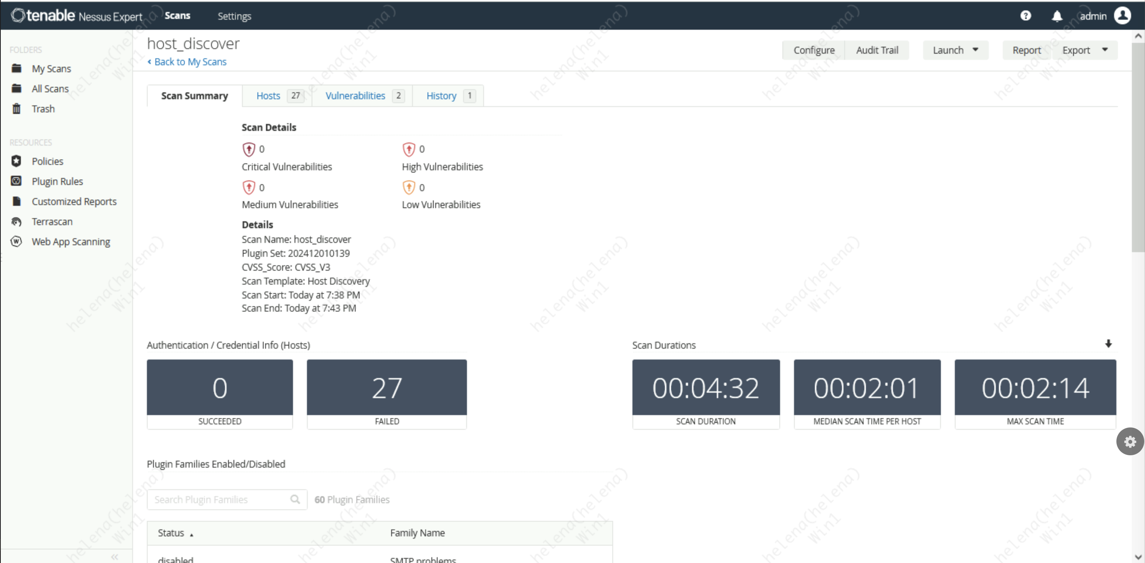Click the admin user avatar icon

tap(1122, 16)
